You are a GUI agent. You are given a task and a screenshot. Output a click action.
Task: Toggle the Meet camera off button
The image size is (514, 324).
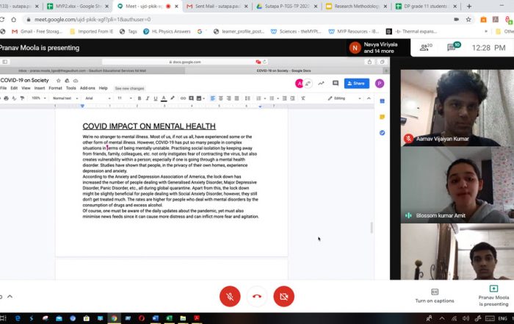[x=284, y=297]
